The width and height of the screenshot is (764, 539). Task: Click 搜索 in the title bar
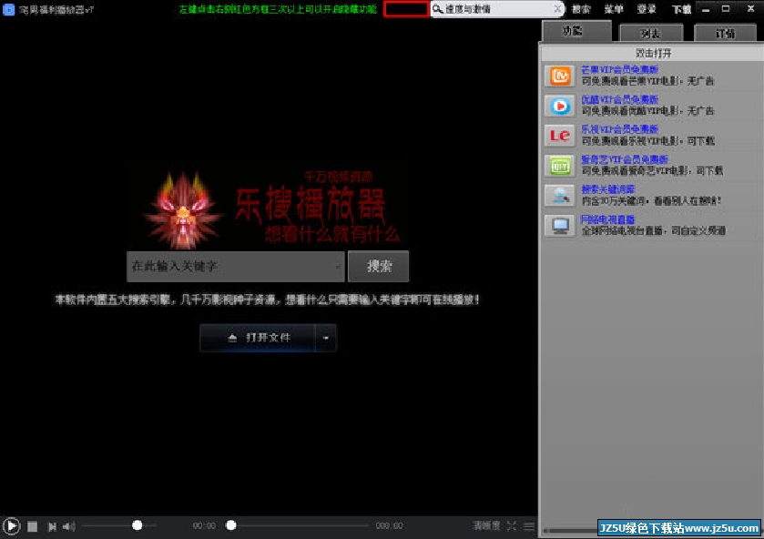coord(581,9)
